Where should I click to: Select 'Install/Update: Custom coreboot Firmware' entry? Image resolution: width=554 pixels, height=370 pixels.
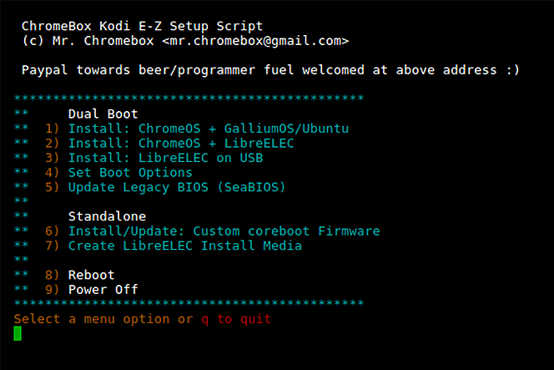click(x=224, y=231)
